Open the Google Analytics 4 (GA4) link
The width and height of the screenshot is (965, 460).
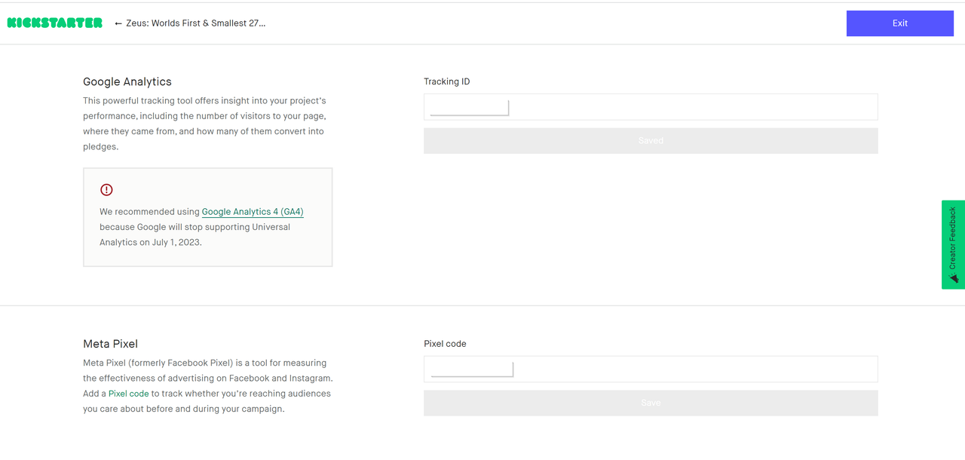point(252,212)
